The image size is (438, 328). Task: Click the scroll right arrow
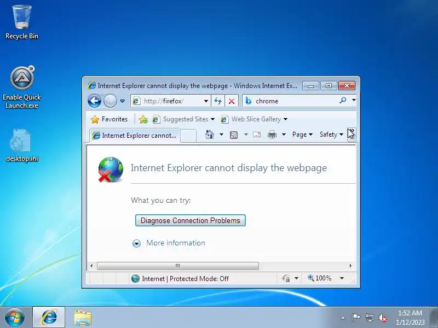point(350,266)
